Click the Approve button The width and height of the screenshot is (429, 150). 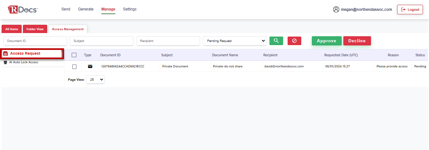(x=326, y=41)
